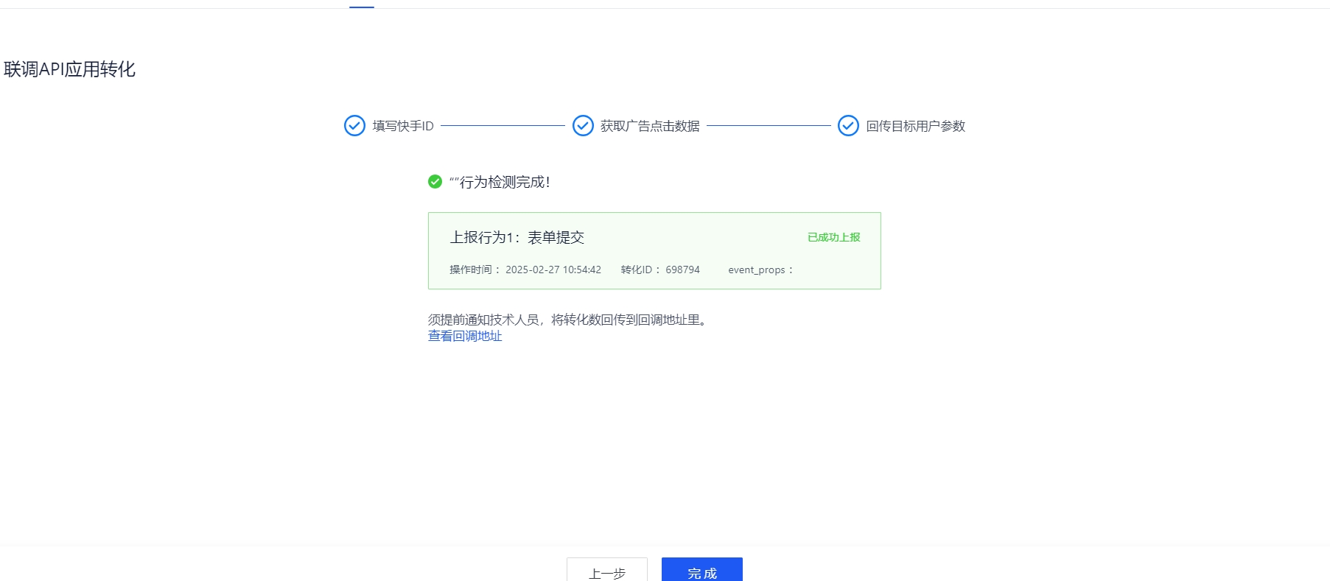The height and width of the screenshot is (581, 1330).
Task: Select the 回传目标用户参数 step label
Action: 915,126
